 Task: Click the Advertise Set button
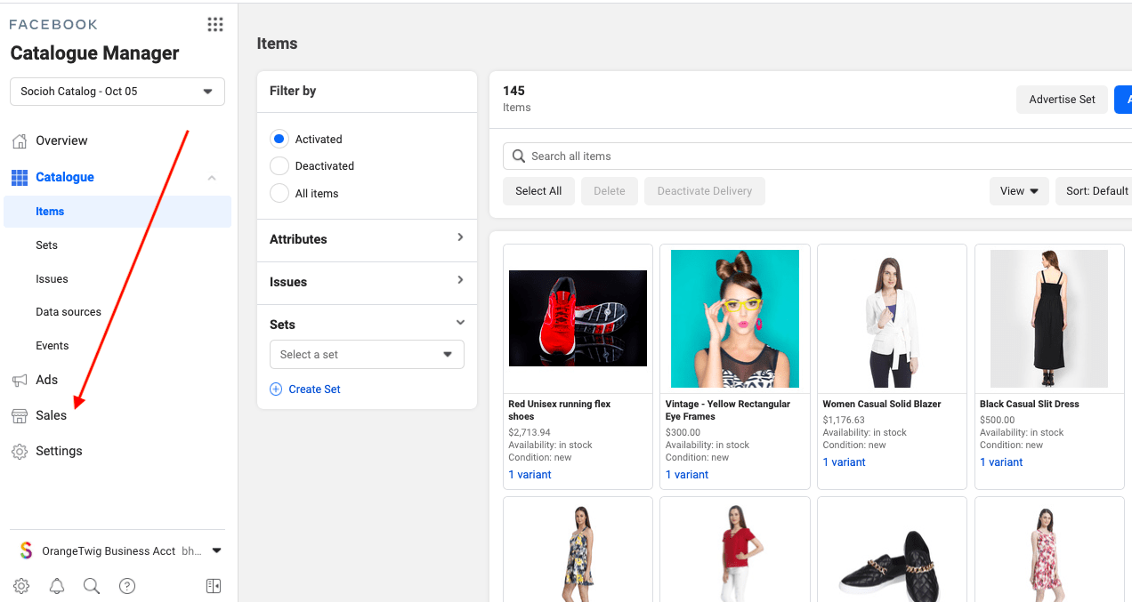[x=1062, y=100]
